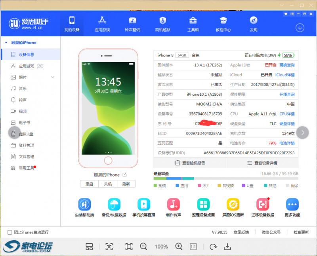Zoom out in image viewer
Image resolution: width=317 pixels, height=256 pixels.
(143, 247)
